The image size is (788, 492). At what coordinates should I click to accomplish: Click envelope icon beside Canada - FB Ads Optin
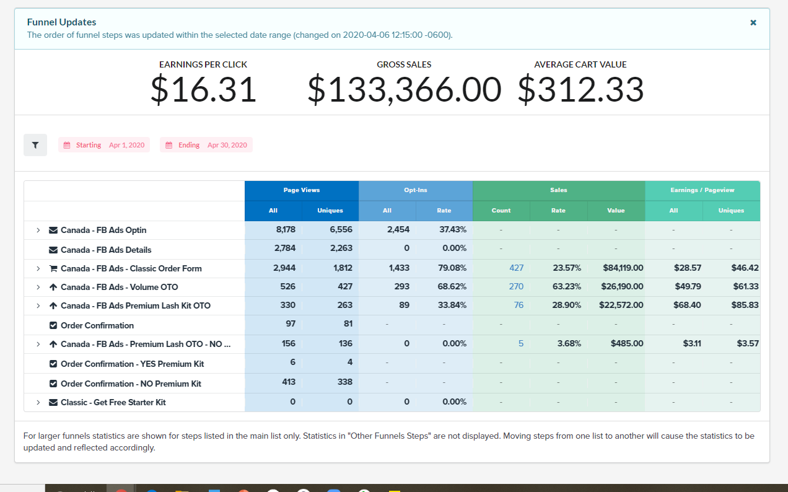(53, 231)
